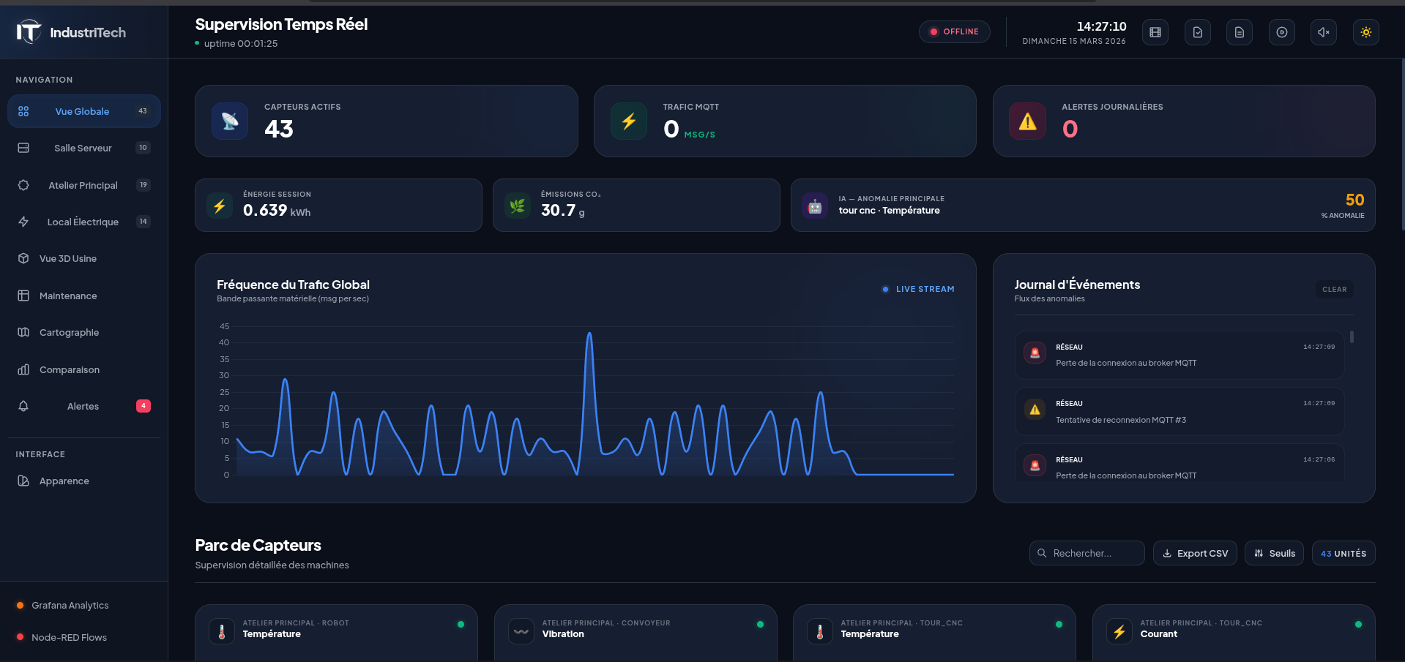Expand the 43 UNITÉS counter
Screen dimensions: 1405x662
coord(1343,553)
